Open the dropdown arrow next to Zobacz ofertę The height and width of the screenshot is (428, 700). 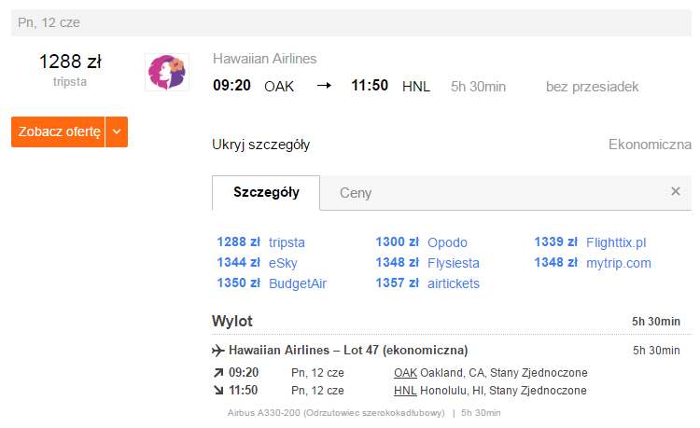(117, 131)
